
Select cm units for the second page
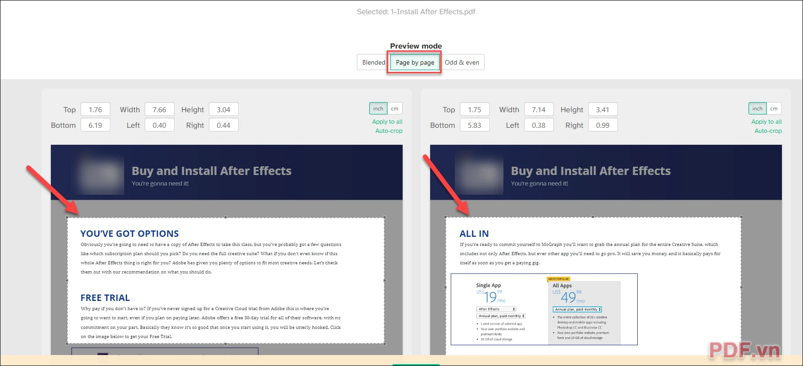[x=774, y=109]
